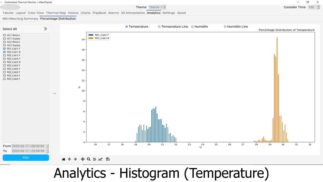323x182 pixels.
Task: Open the Theme dropdown
Action: 157,7
